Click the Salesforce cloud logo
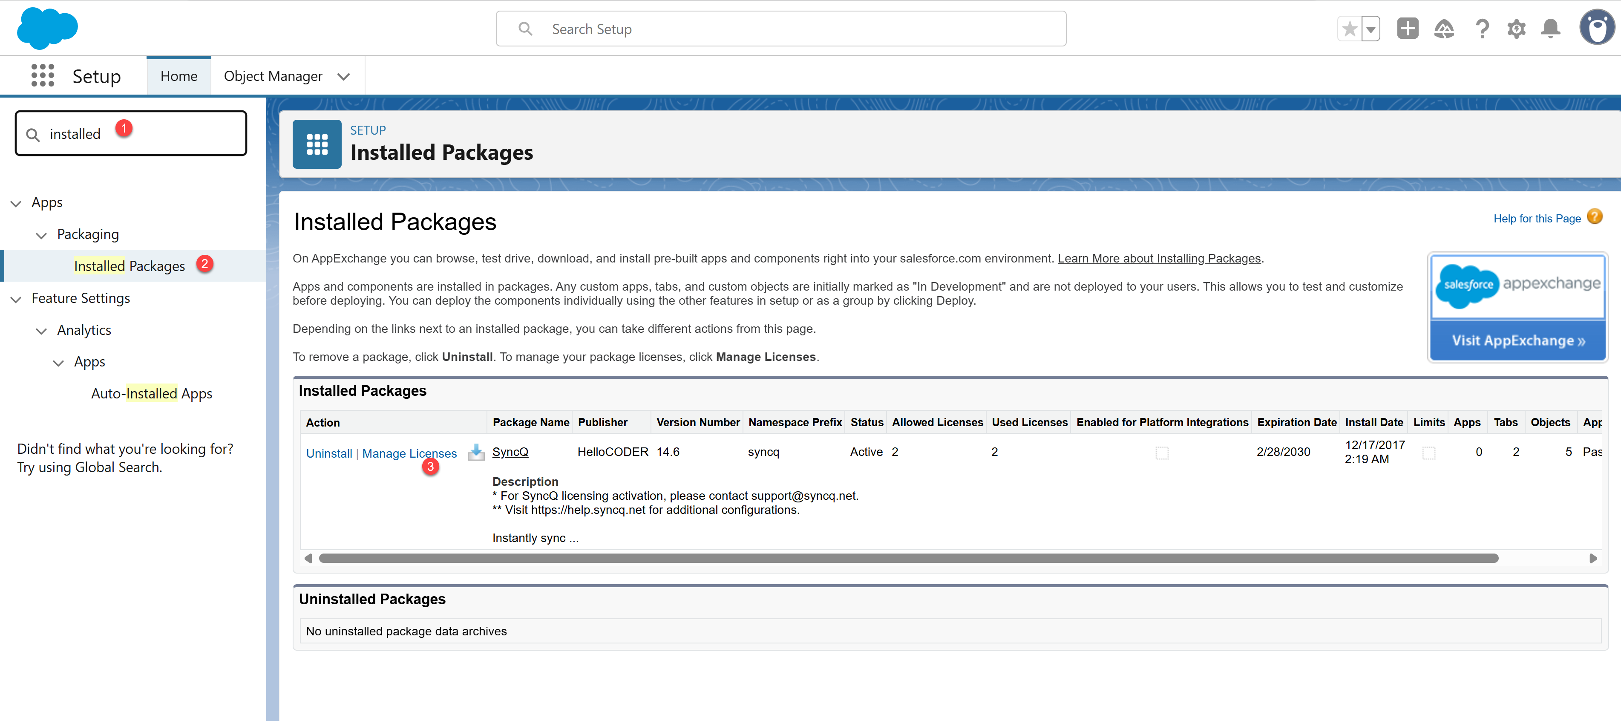The height and width of the screenshot is (721, 1621). 47,28
